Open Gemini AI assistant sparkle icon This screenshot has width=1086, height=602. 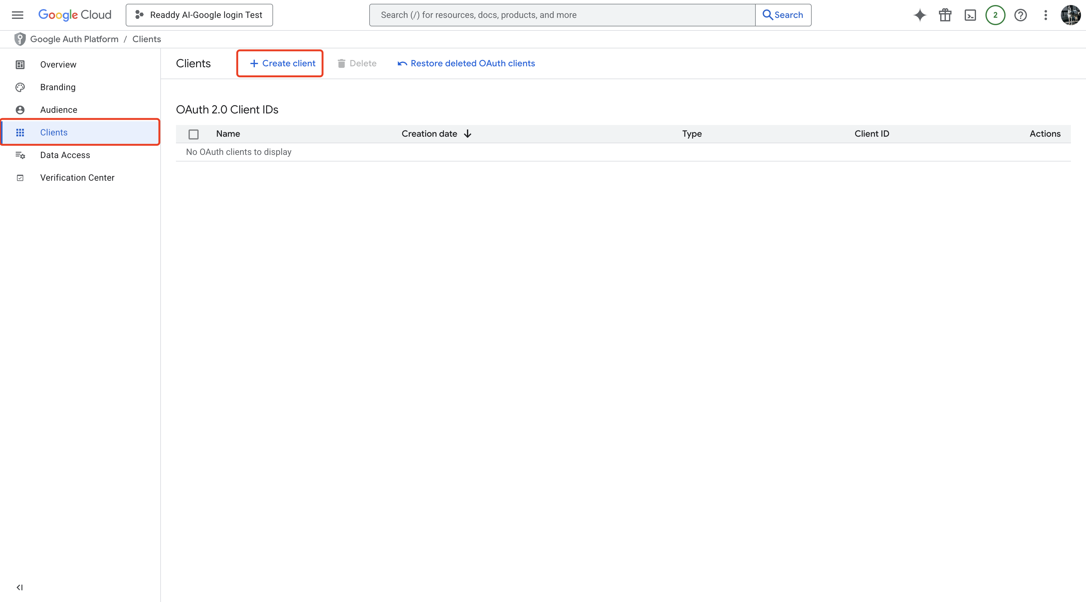coord(919,15)
